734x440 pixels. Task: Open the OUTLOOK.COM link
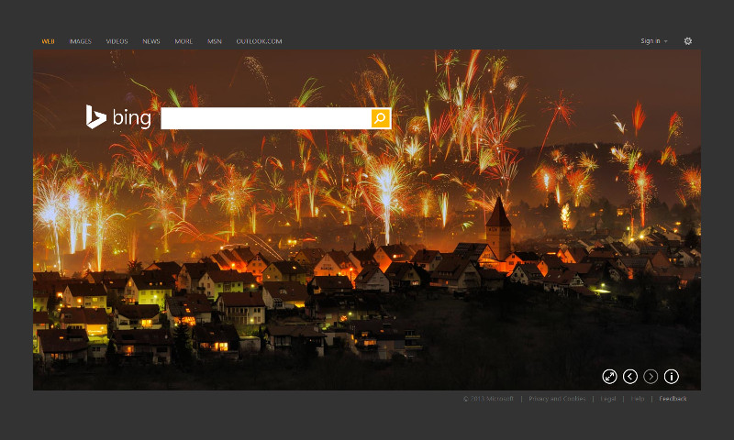tap(259, 41)
